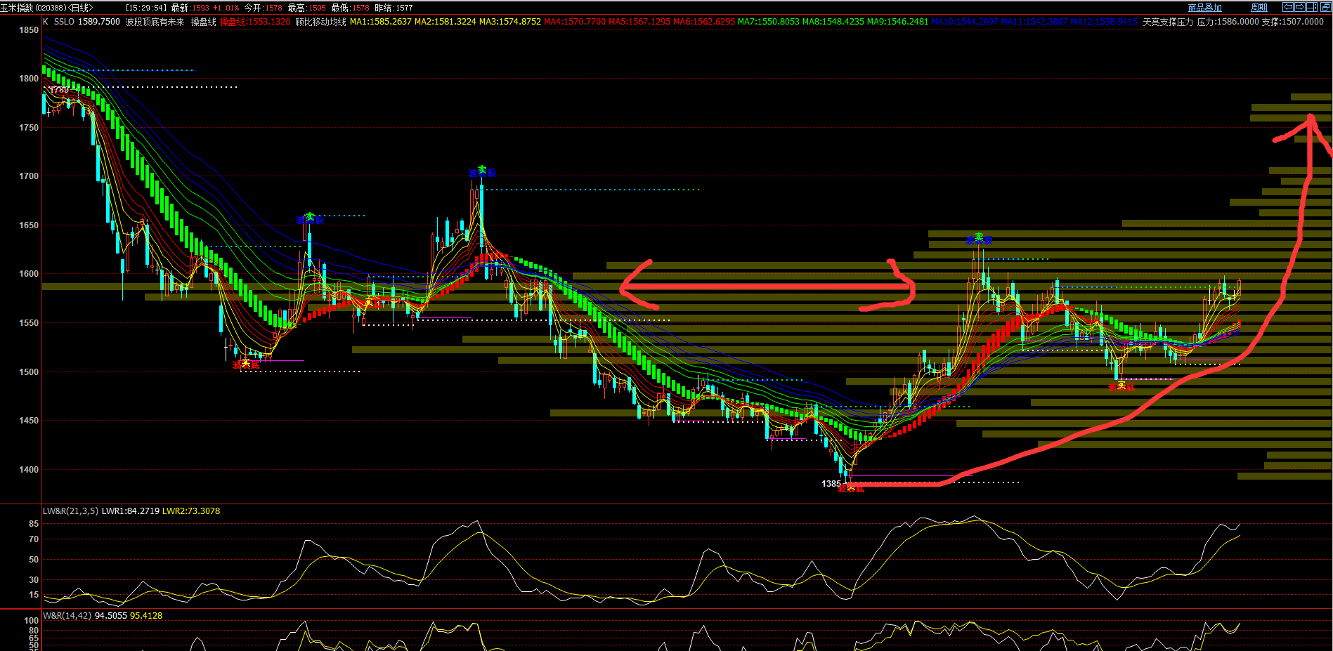
Task: Click the 操盘线 indicator name label
Action: pyautogui.click(x=203, y=22)
